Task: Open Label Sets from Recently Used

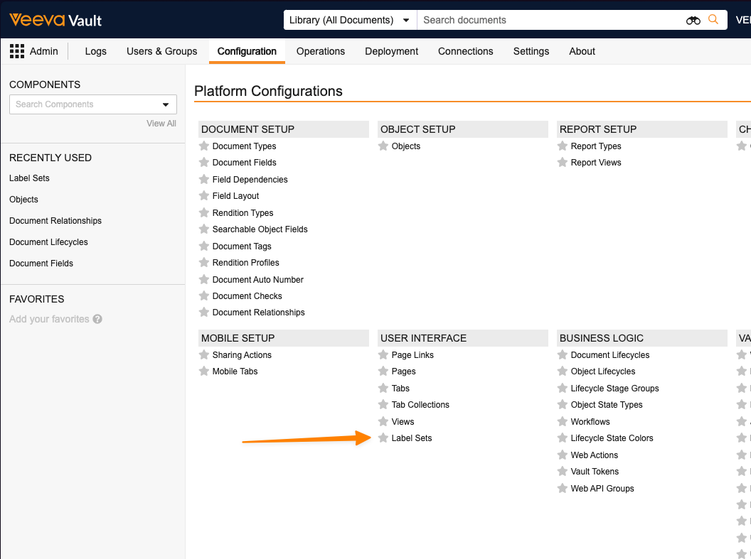Action: (x=29, y=178)
